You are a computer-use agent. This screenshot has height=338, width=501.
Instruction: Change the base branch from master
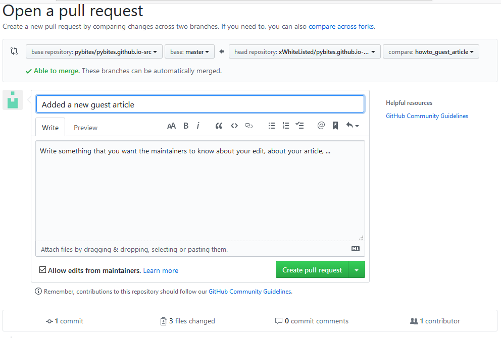click(189, 51)
